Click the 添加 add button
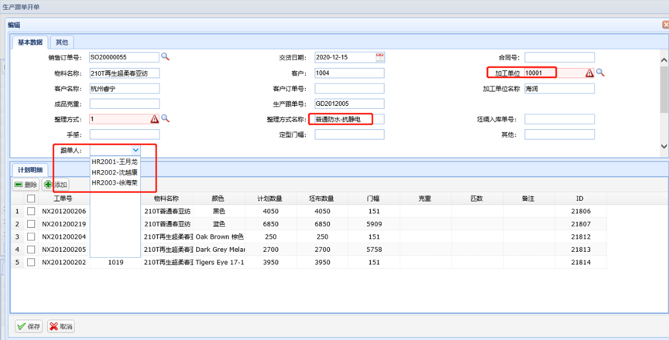669x340 pixels. click(56, 185)
